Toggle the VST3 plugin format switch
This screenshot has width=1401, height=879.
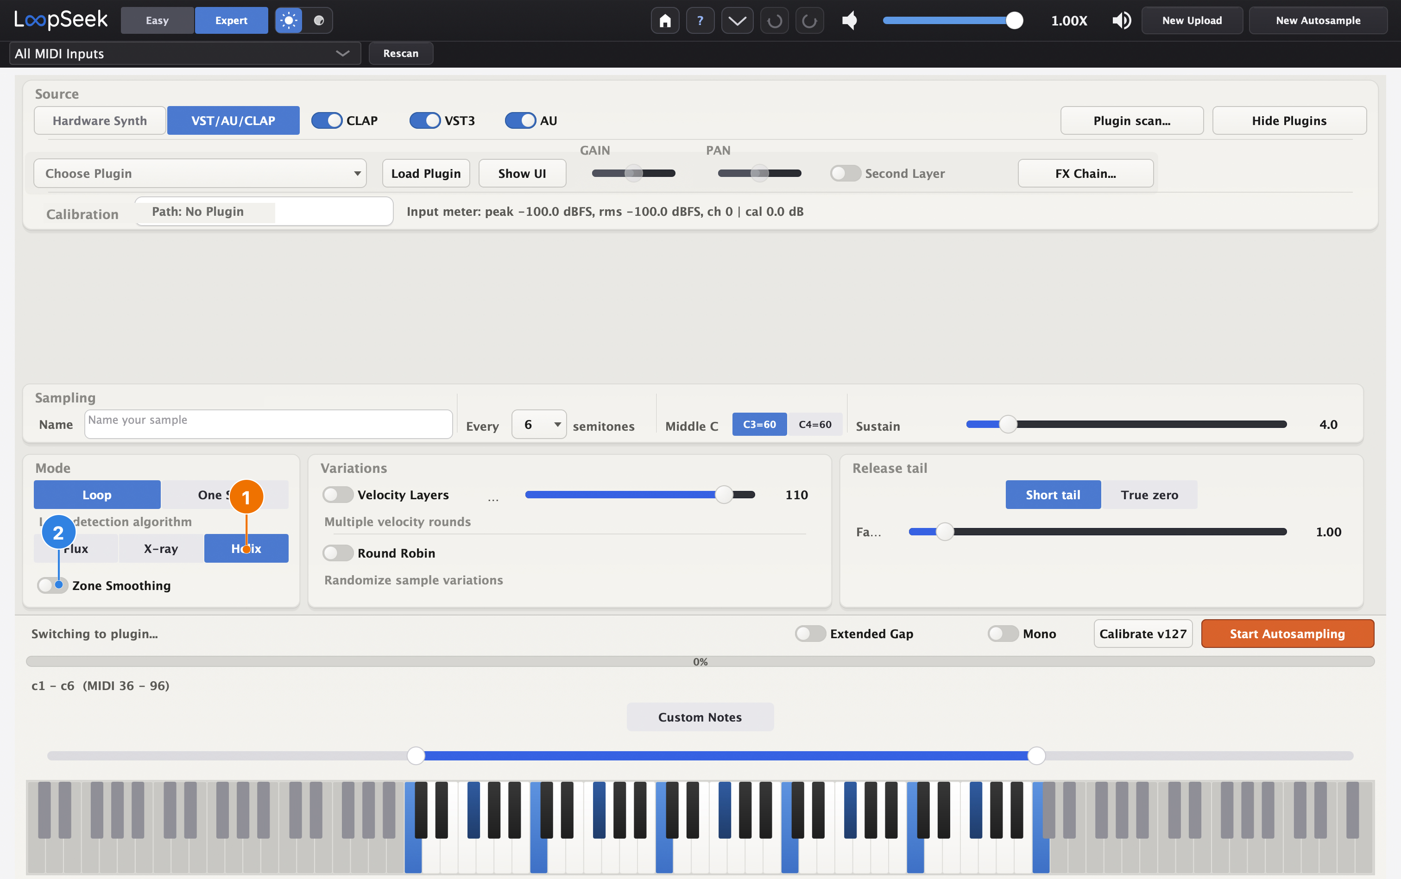tap(424, 120)
